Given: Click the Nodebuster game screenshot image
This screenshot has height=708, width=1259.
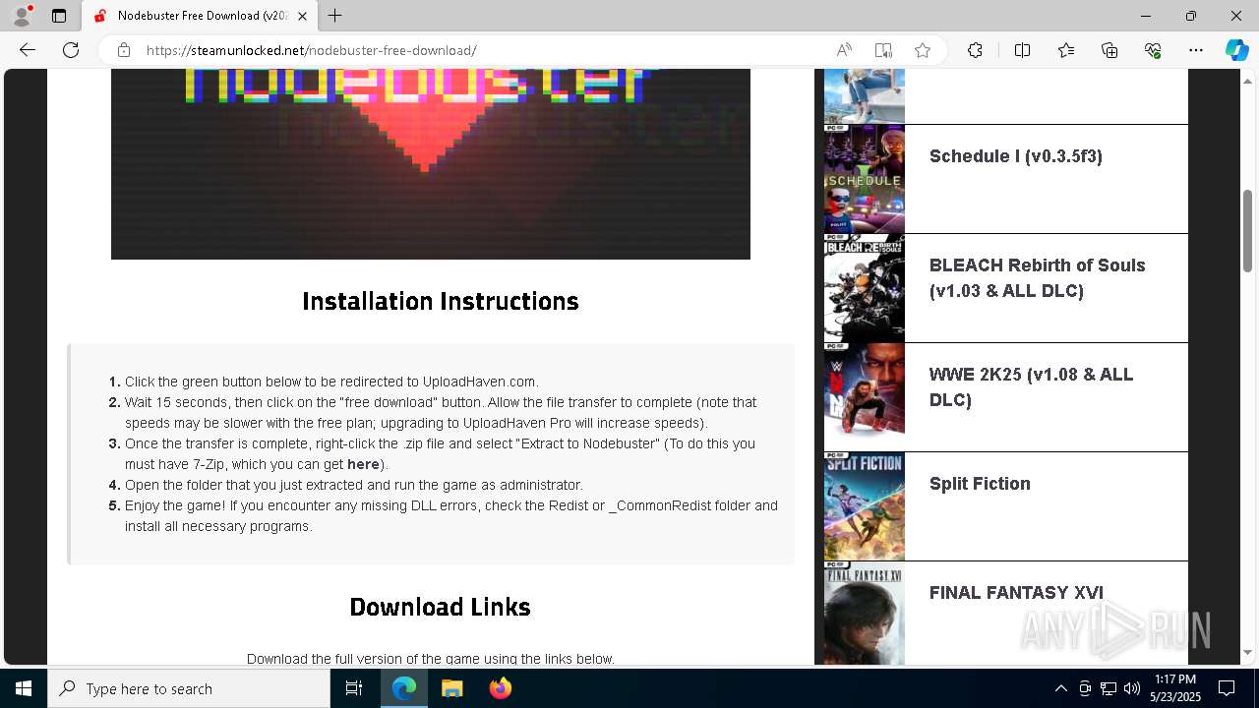Looking at the screenshot, I should point(431,164).
